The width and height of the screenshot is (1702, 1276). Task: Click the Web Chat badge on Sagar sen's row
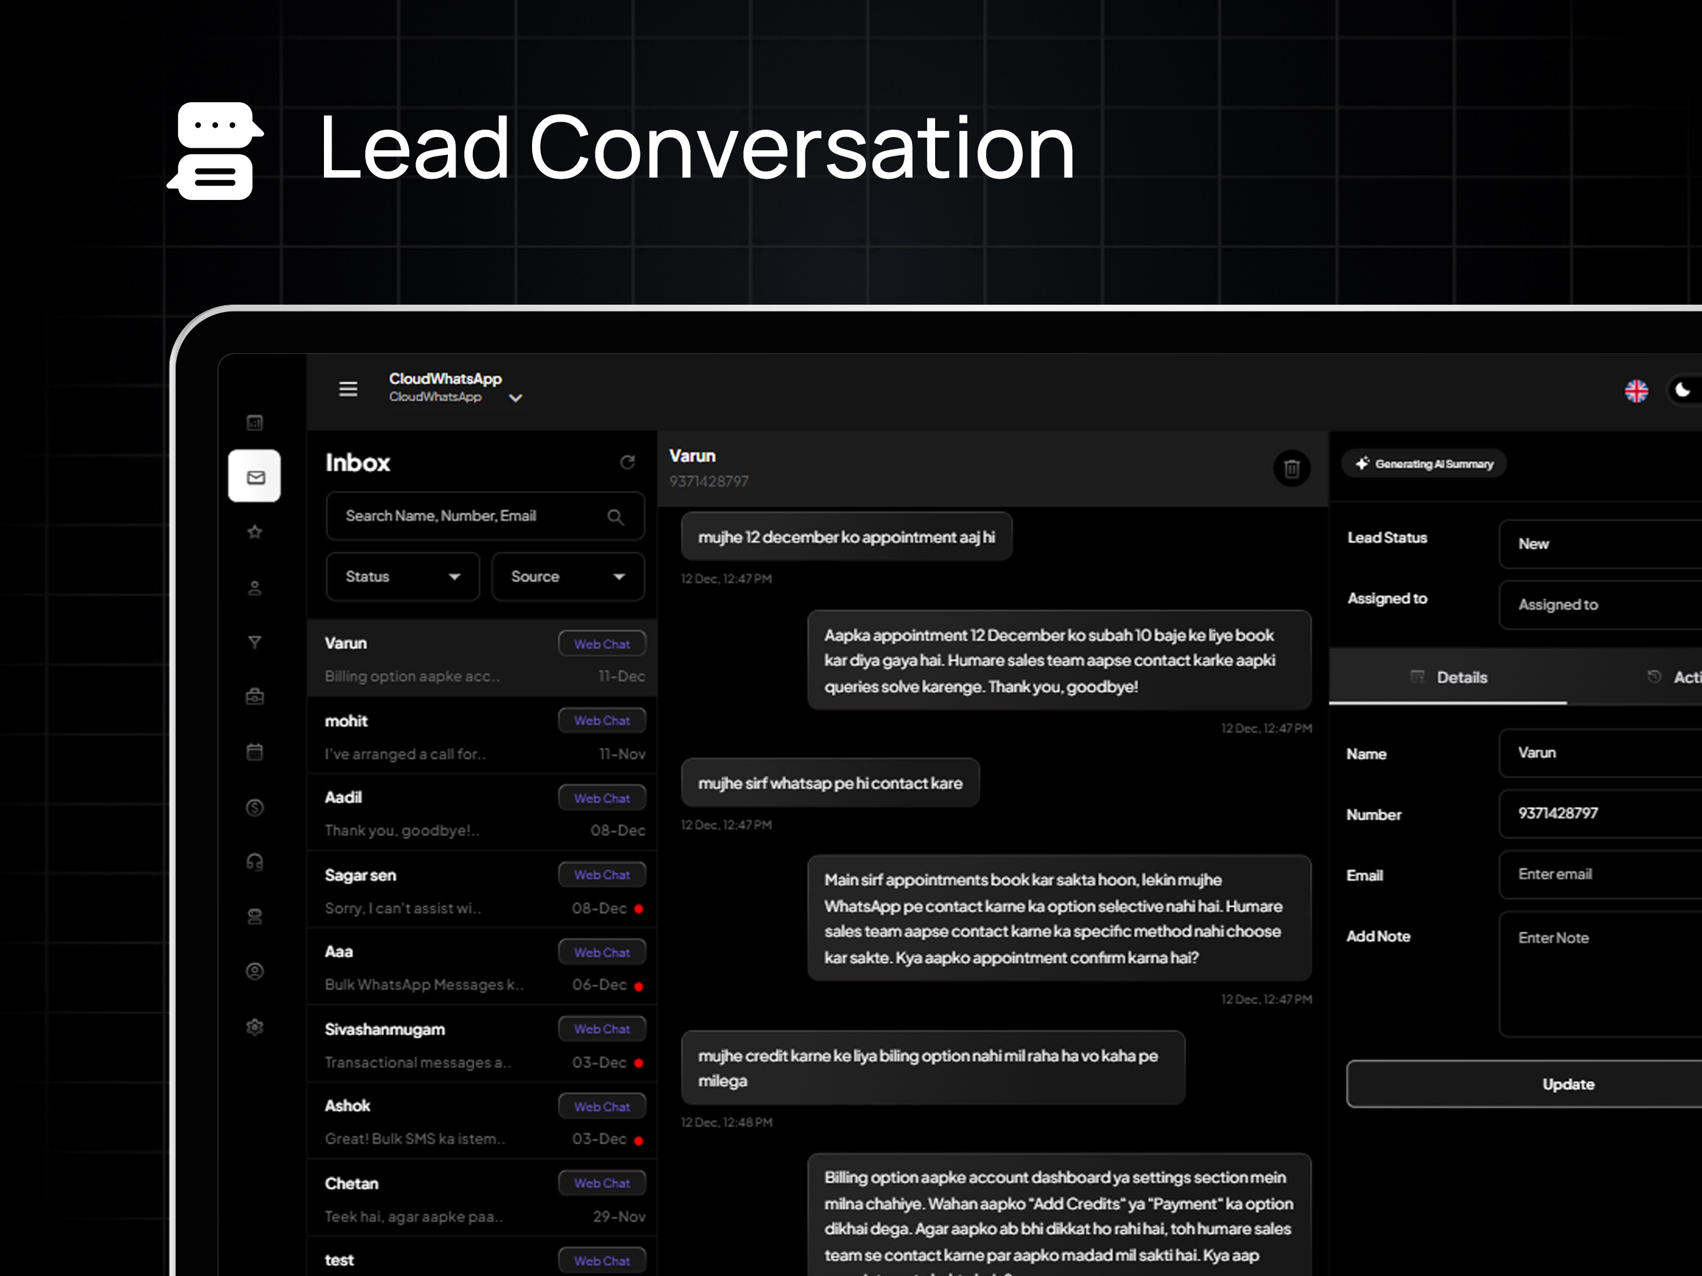pos(602,875)
